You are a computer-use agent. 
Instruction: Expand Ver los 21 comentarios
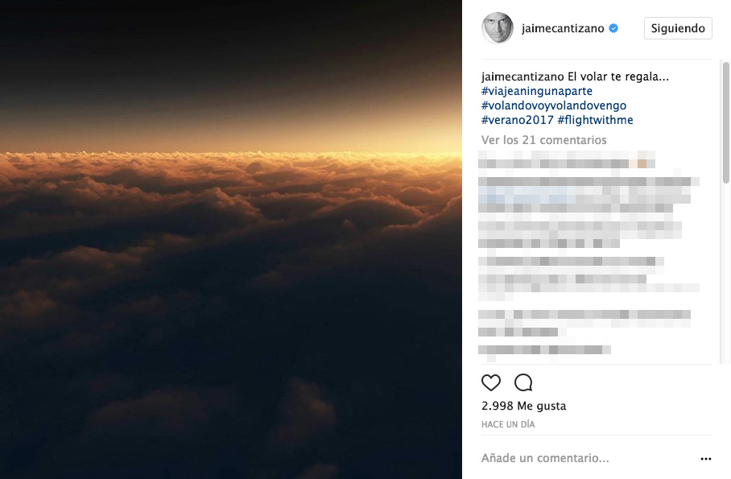click(543, 140)
